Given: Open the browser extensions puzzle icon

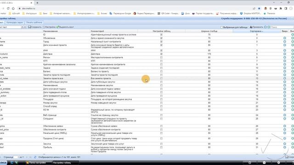Looking at the screenshot, I should [281, 8].
